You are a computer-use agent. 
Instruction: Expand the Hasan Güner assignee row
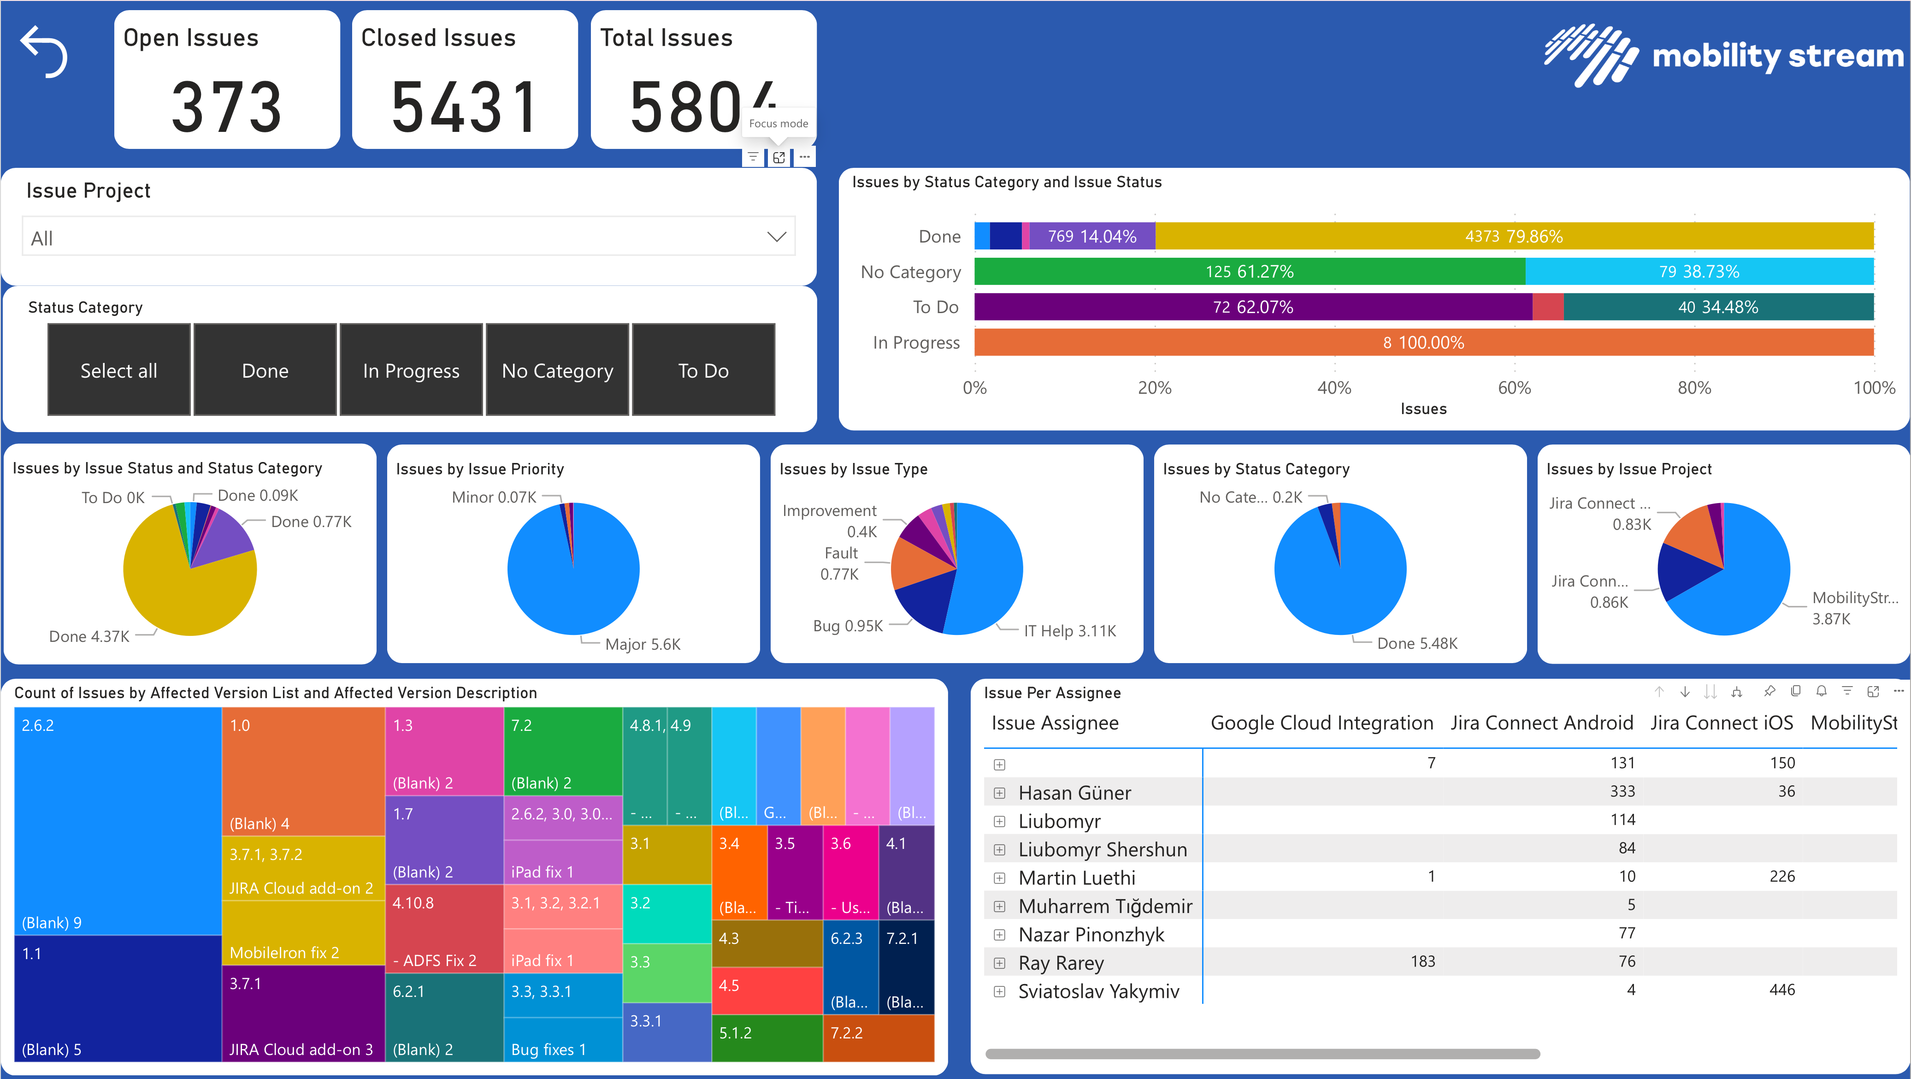coord(999,793)
